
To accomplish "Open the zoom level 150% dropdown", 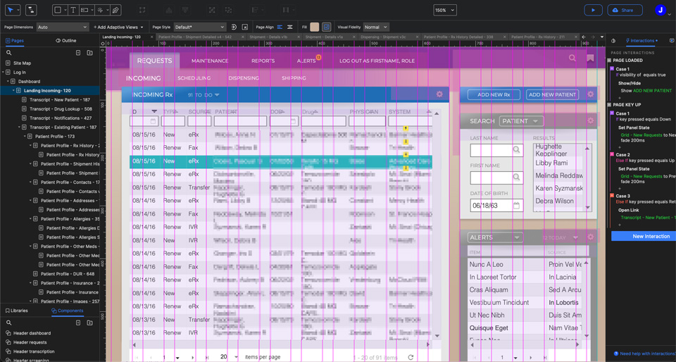I will (x=444, y=11).
